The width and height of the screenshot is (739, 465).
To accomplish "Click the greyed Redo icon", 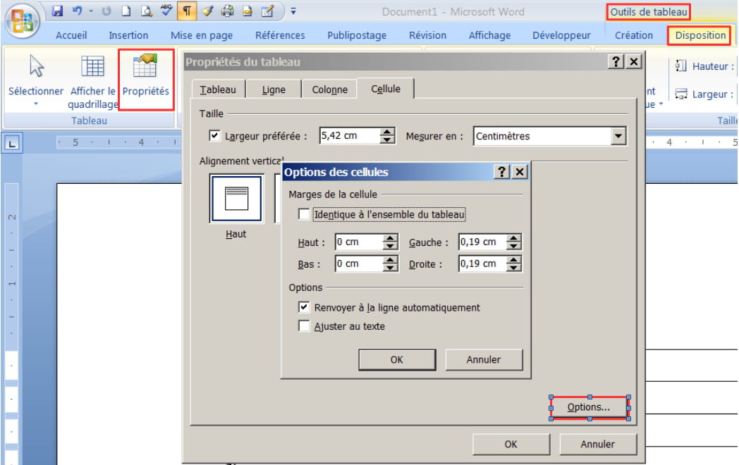I will point(106,11).
